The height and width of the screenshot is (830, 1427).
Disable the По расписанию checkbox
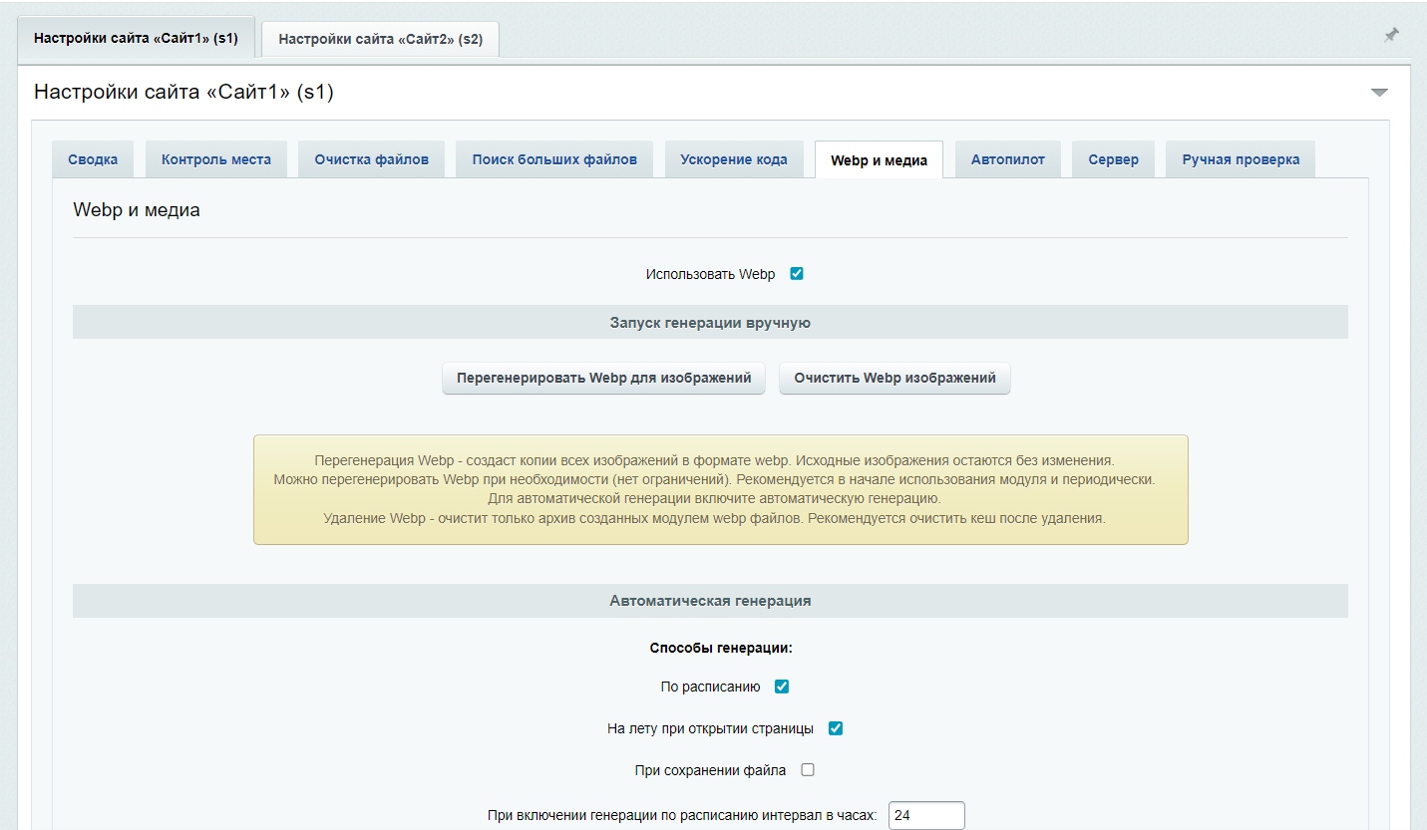[x=782, y=687]
